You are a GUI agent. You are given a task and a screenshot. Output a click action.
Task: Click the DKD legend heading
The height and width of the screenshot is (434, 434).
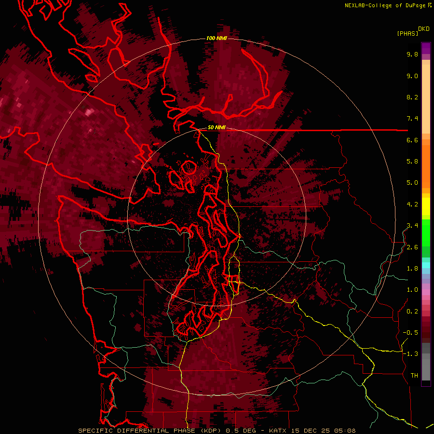point(424,29)
